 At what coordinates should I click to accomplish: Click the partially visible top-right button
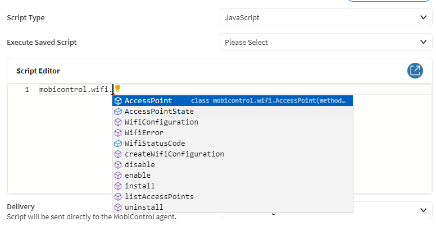coord(391,1)
